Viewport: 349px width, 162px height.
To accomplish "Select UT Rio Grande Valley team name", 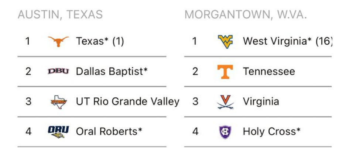I will [127, 102].
